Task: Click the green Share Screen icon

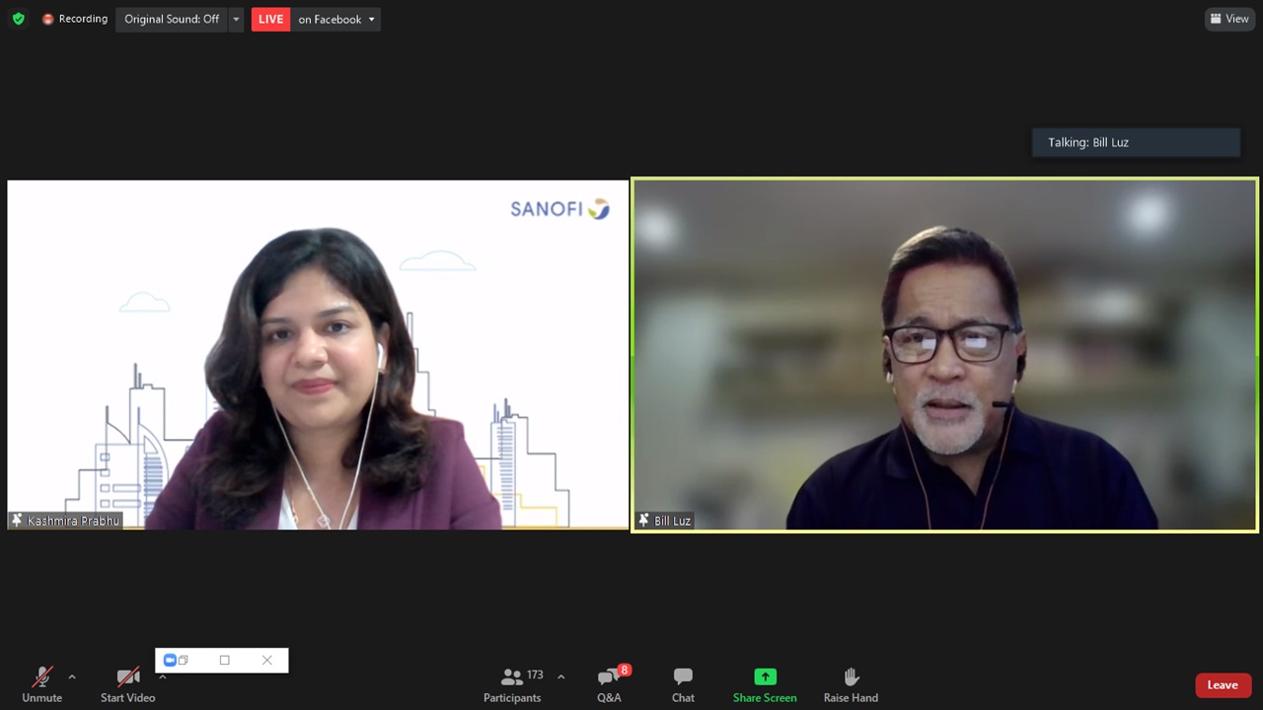Action: click(x=765, y=677)
